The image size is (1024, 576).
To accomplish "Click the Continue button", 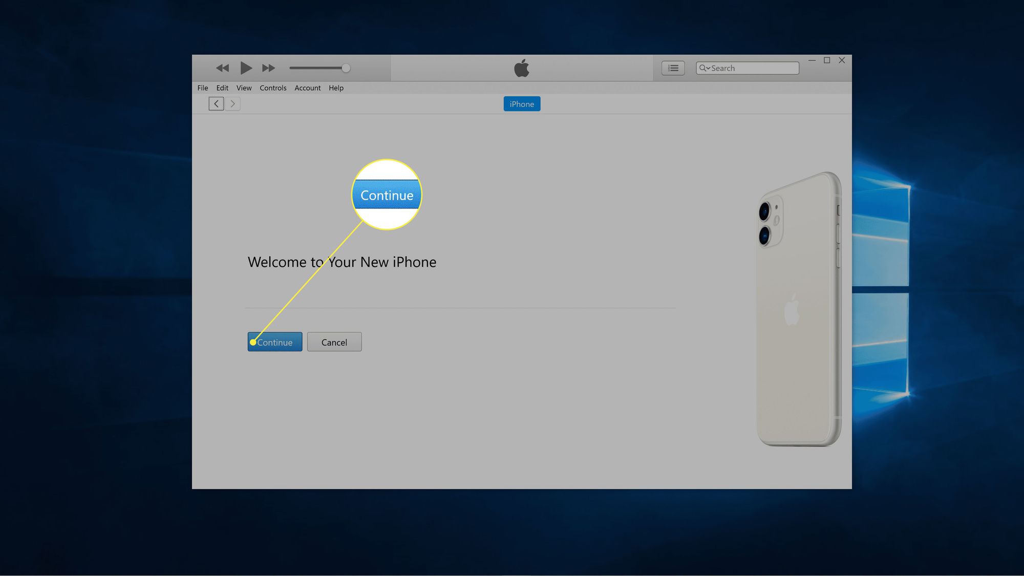I will (275, 342).
